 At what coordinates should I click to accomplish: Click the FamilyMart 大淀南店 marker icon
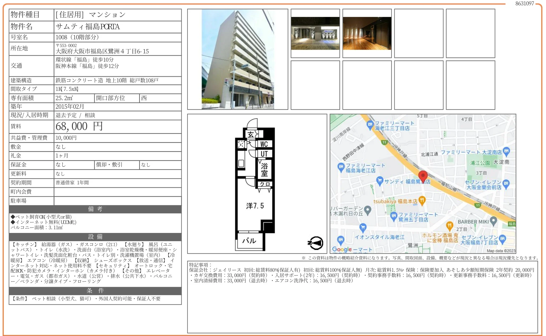click(506, 151)
